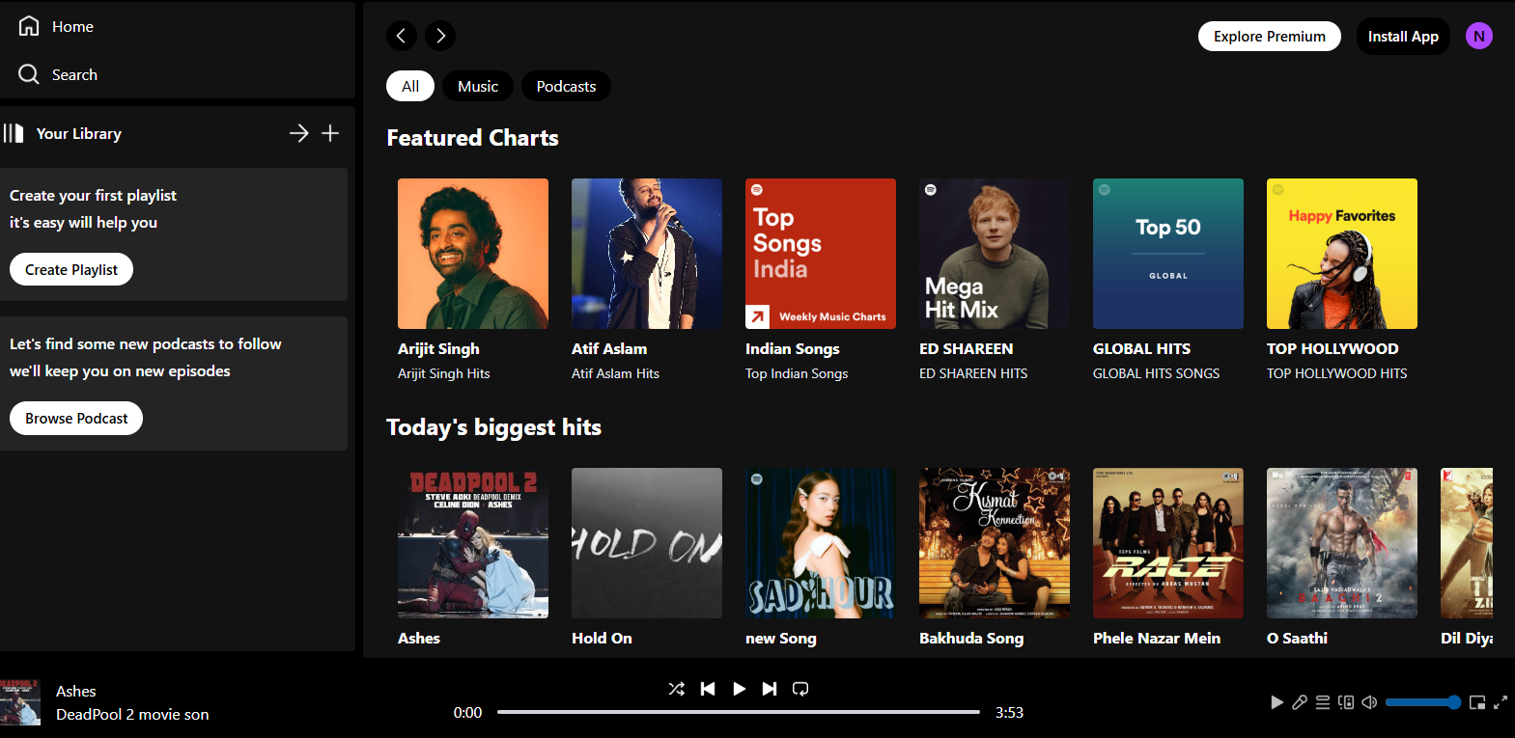Select the Music filter tab
The width and height of the screenshot is (1515, 738).
[478, 86]
